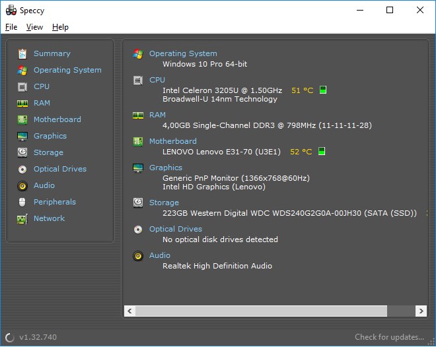
Task: Open the View menu
Action: click(x=34, y=27)
